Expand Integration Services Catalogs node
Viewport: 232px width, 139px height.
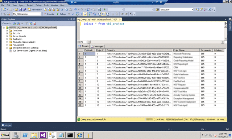tap(7, 48)
